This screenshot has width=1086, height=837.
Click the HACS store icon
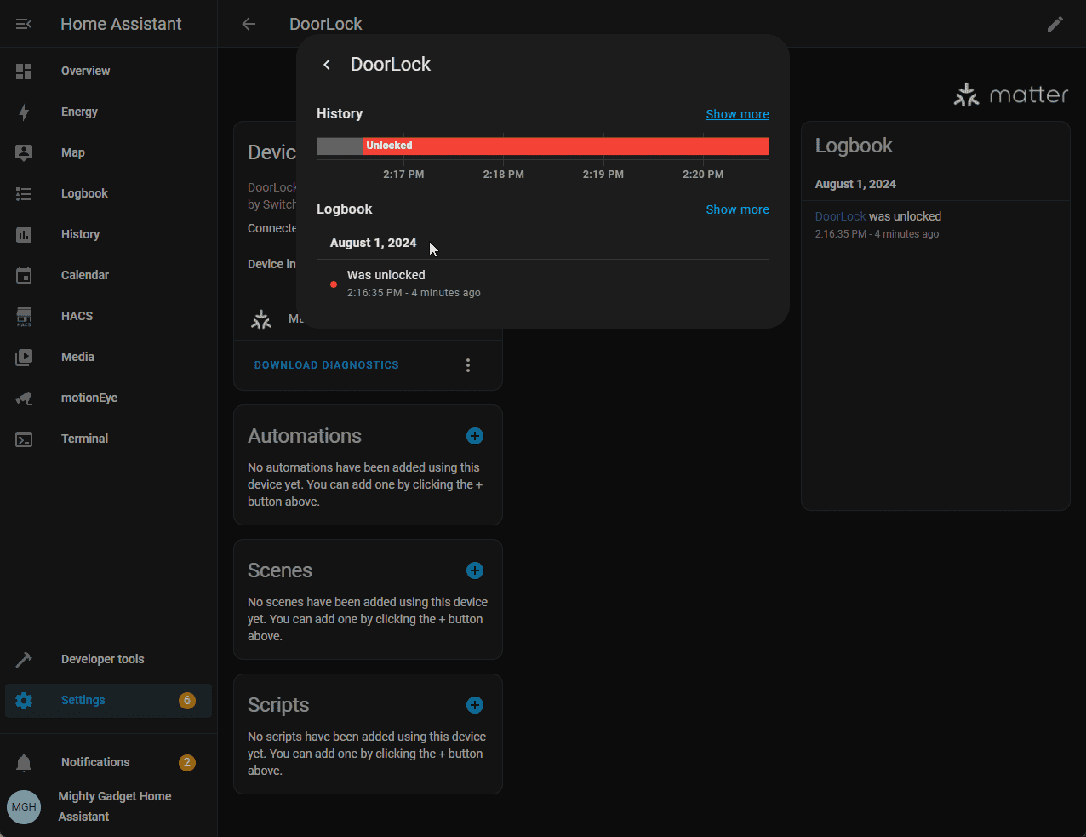tap(24, 316)
